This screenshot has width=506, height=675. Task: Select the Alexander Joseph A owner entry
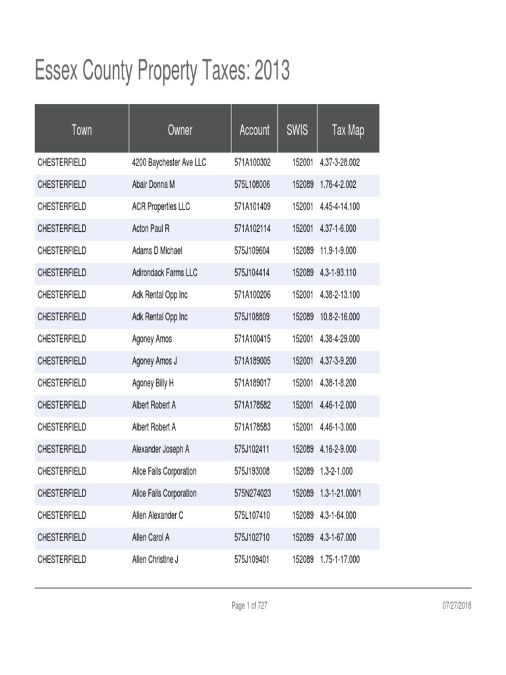point(161,449)
